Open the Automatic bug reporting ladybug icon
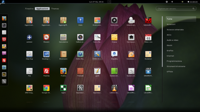The width and height of the screenshot is (200, 112). tap(148, 20)
